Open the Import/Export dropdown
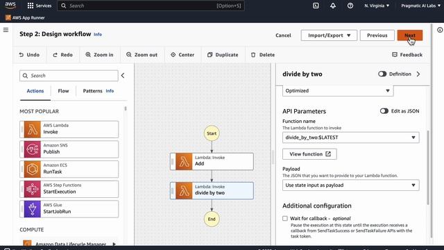Image resolution: width=444 pixels, height=250 pixels. pos(329,35)
